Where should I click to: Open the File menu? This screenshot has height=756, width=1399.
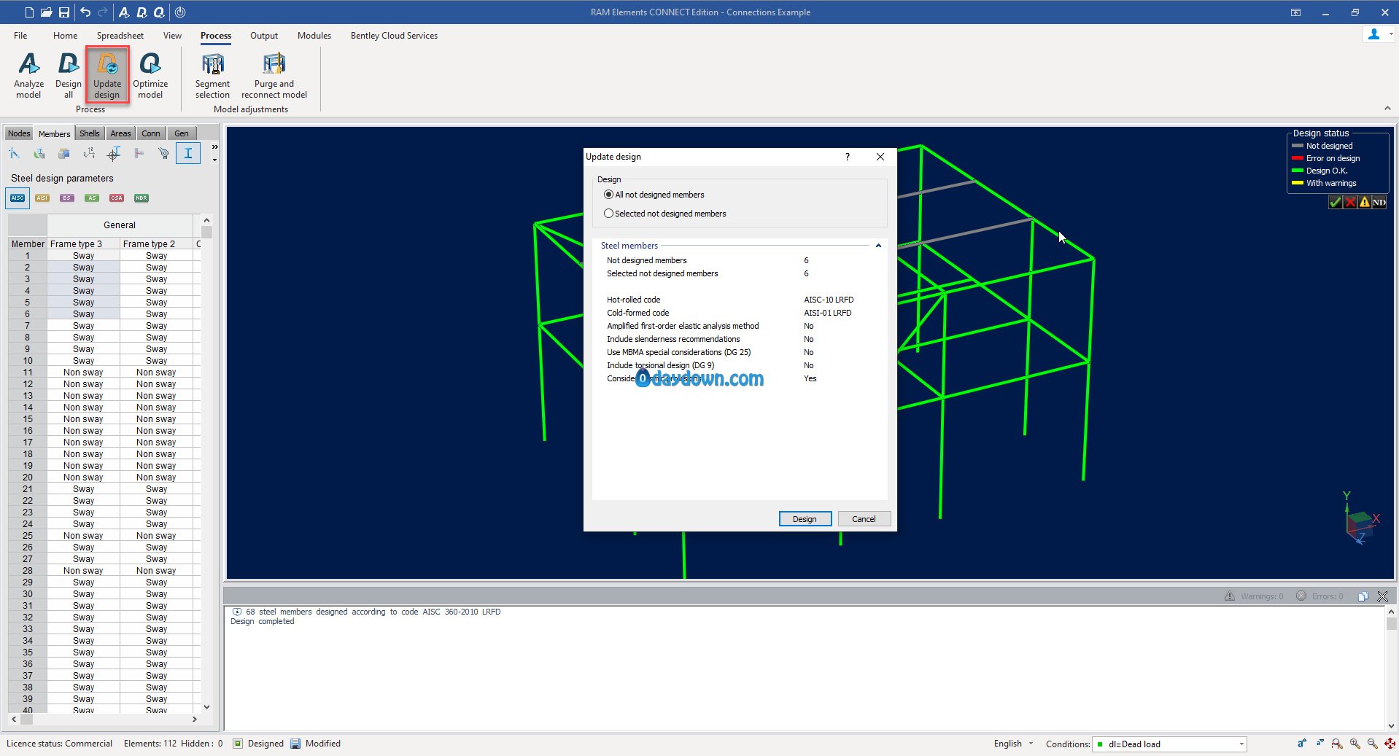20,35
